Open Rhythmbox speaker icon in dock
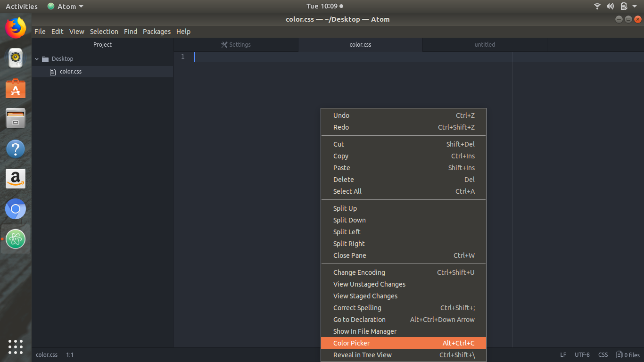 (16, 58)
